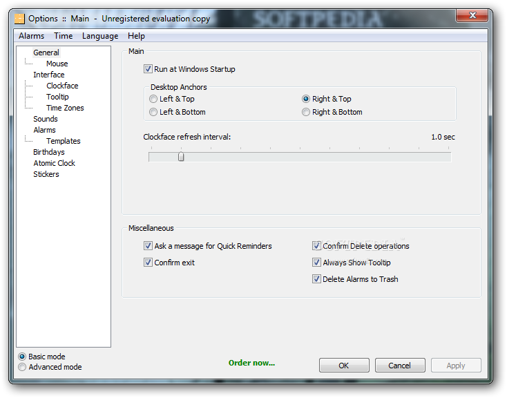Select Clockface in the options tree
The height and width of the screenshot is (398, 507).
(62, 86)
